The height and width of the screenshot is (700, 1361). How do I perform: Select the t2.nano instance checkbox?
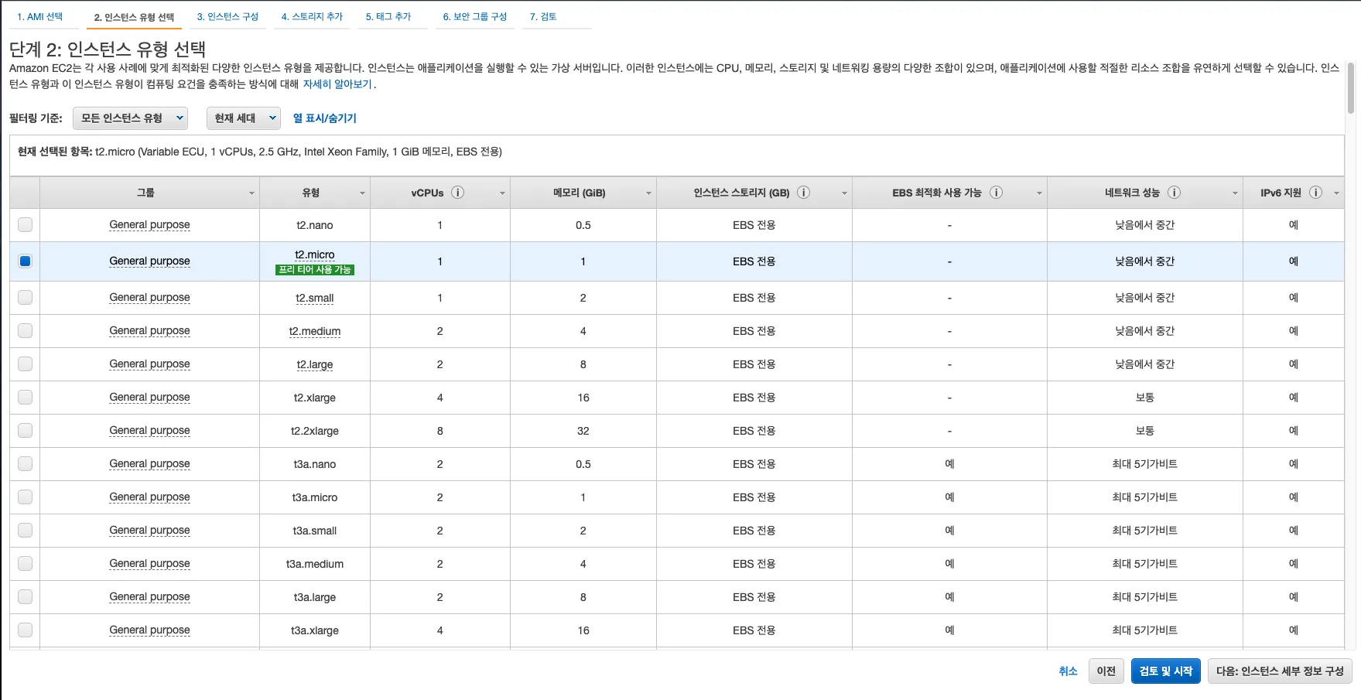click(x=26, y=225)
